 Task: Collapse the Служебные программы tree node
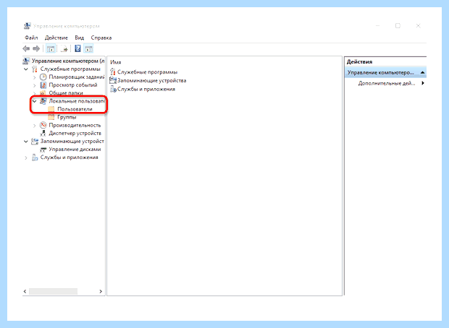(x=26, y=69)
